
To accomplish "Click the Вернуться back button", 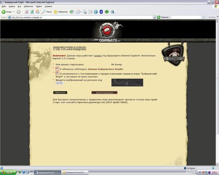I will [x=60, y=93].
